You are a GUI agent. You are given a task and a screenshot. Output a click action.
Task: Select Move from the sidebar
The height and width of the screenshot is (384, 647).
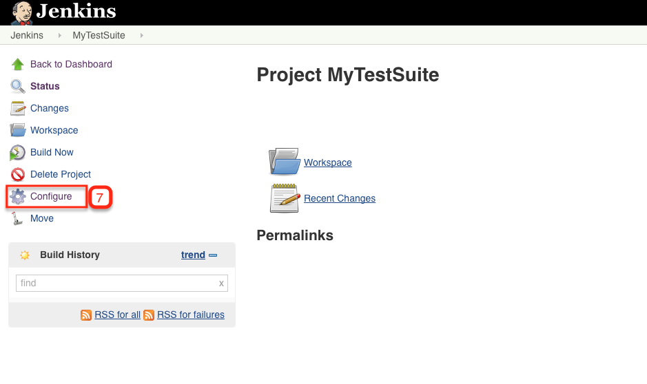42,218
